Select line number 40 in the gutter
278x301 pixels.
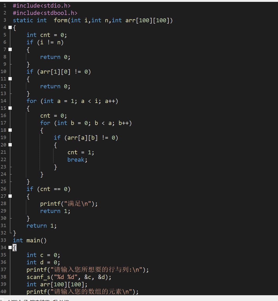click(3, 291)
